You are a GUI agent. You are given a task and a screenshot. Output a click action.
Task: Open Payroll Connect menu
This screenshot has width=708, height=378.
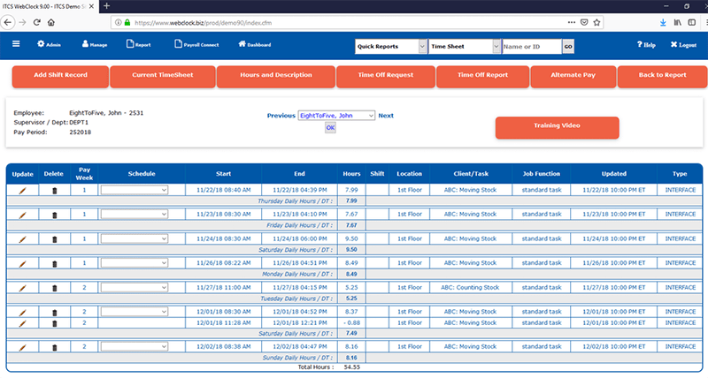196,44
